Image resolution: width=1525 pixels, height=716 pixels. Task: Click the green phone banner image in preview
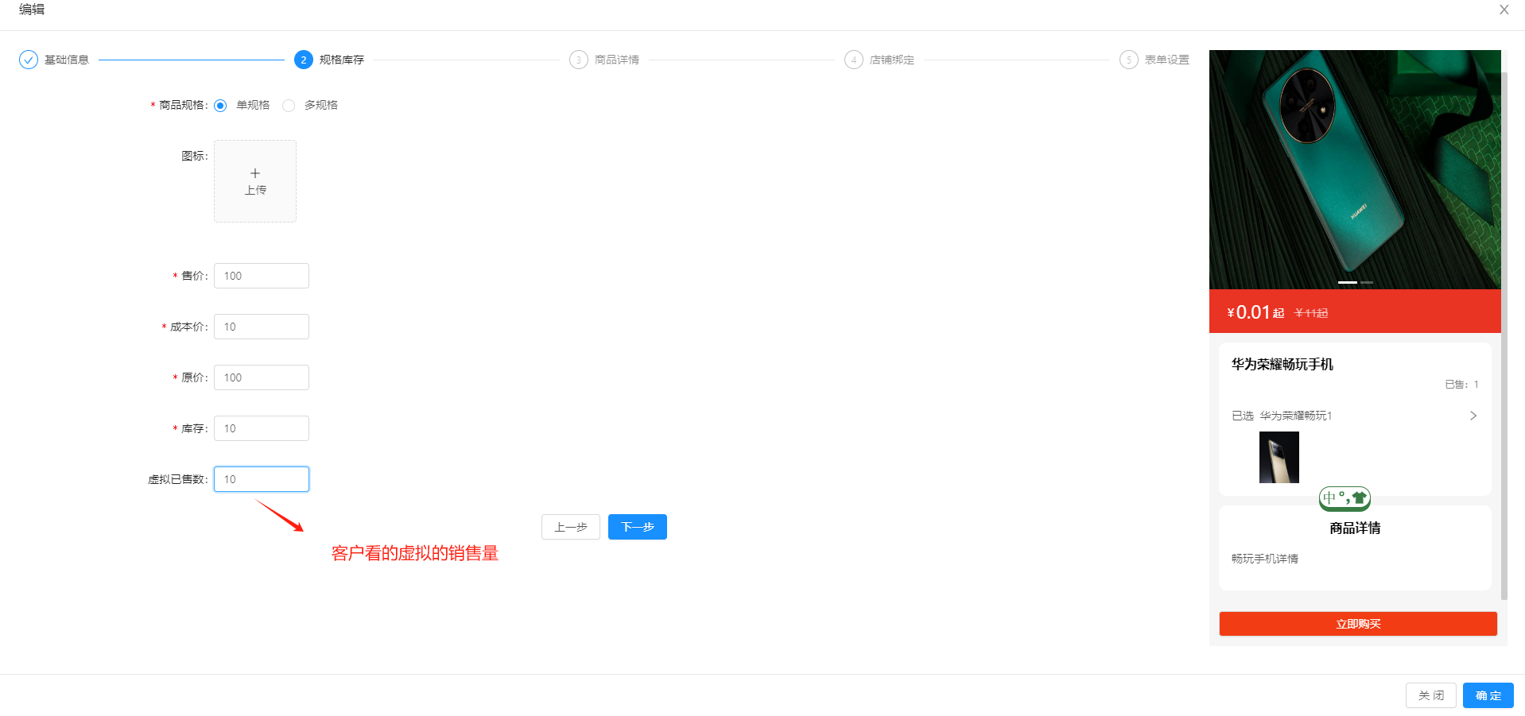(1355, 169)
